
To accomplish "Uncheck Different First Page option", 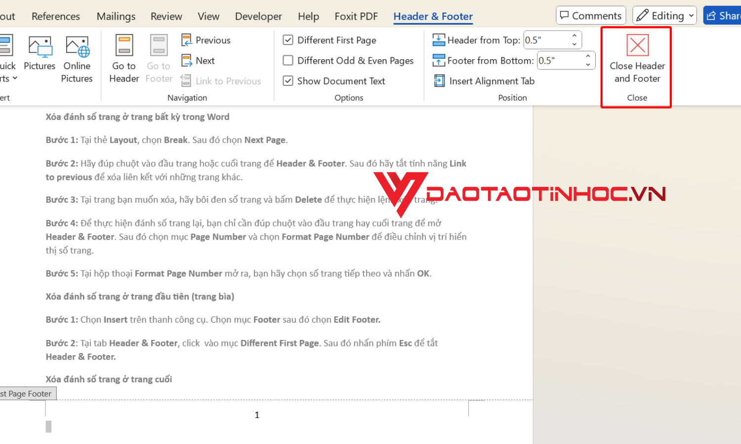I will tap(288, 40).
